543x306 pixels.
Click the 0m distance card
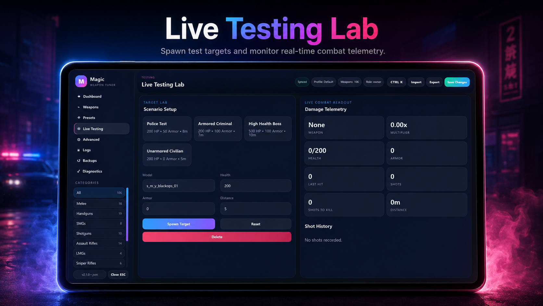click(427, 205)
